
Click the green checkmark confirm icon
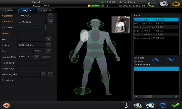176,105
